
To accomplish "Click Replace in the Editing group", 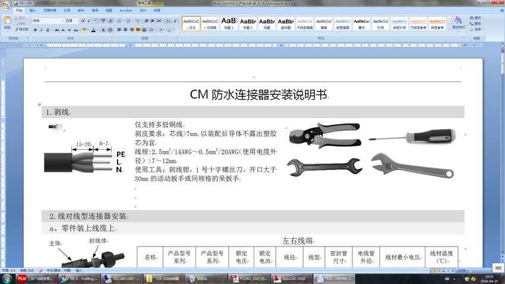I will pyautogui.click(x=475, y=24).
